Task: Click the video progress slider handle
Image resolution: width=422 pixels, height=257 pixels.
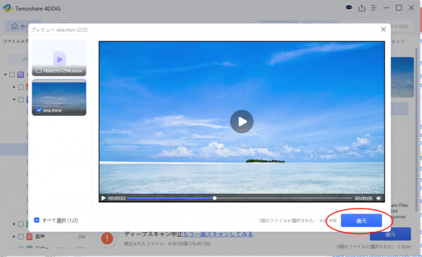Action: click(215, 198)
